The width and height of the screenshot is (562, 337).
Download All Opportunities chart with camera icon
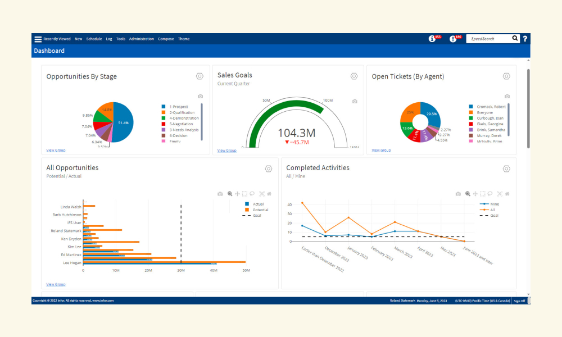tap(220, 194)
